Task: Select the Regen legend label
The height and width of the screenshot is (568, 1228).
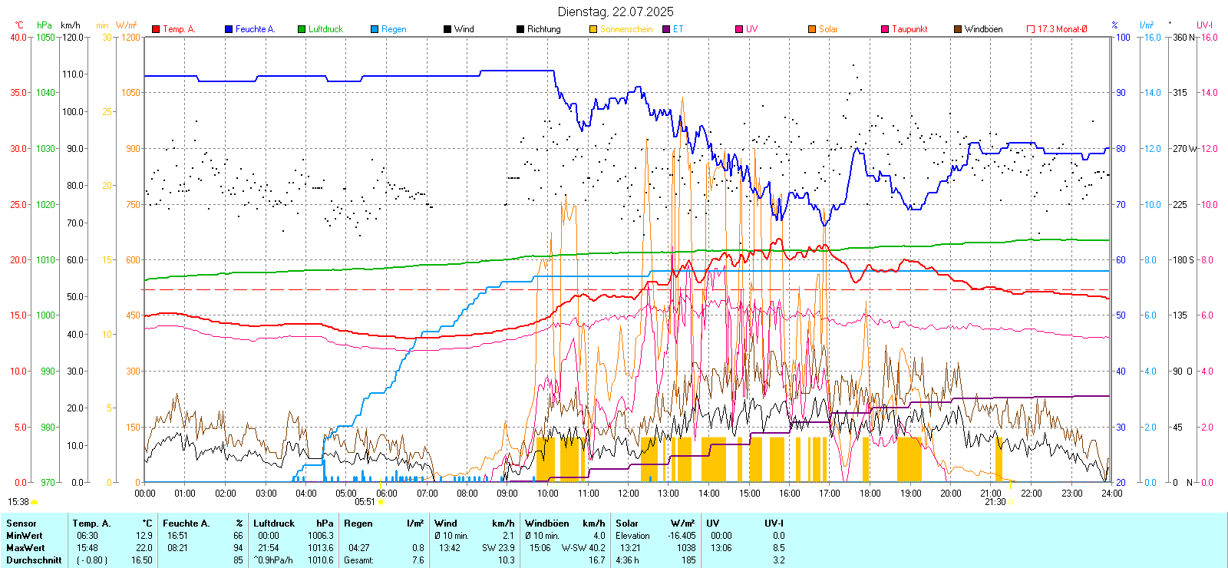Action: coord(394,29)
